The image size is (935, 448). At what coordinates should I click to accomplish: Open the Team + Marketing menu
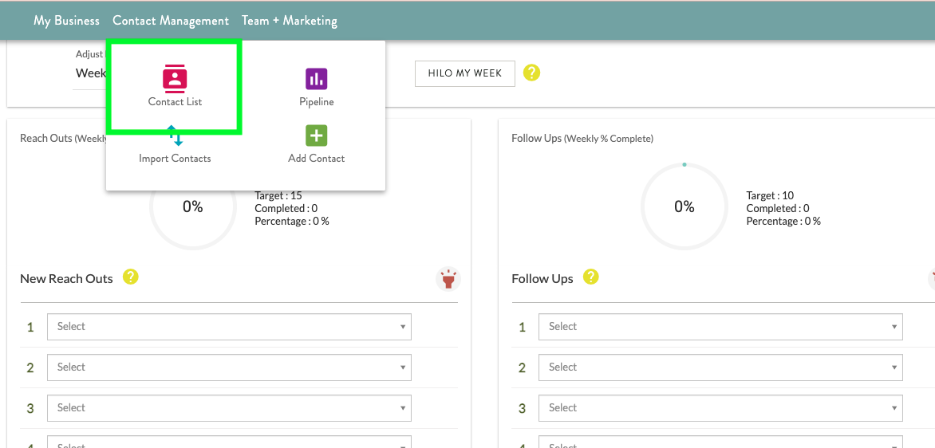pos(290,21)
